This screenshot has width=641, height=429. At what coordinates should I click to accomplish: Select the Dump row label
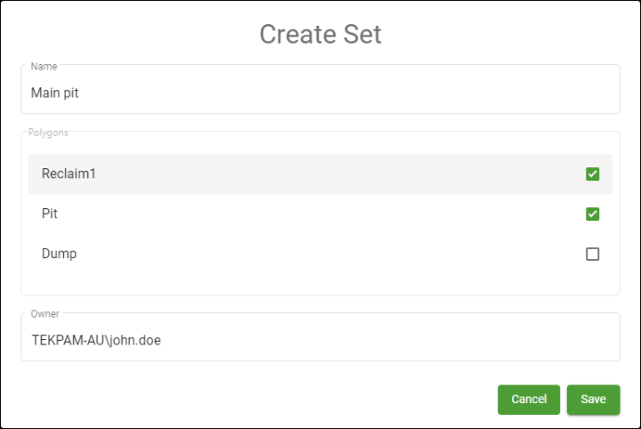[59, 254]
